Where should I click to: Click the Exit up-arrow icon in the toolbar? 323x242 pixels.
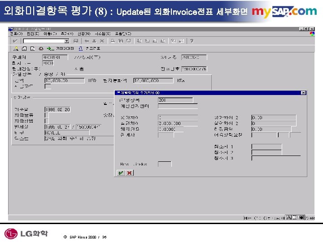tap(94, 41)
